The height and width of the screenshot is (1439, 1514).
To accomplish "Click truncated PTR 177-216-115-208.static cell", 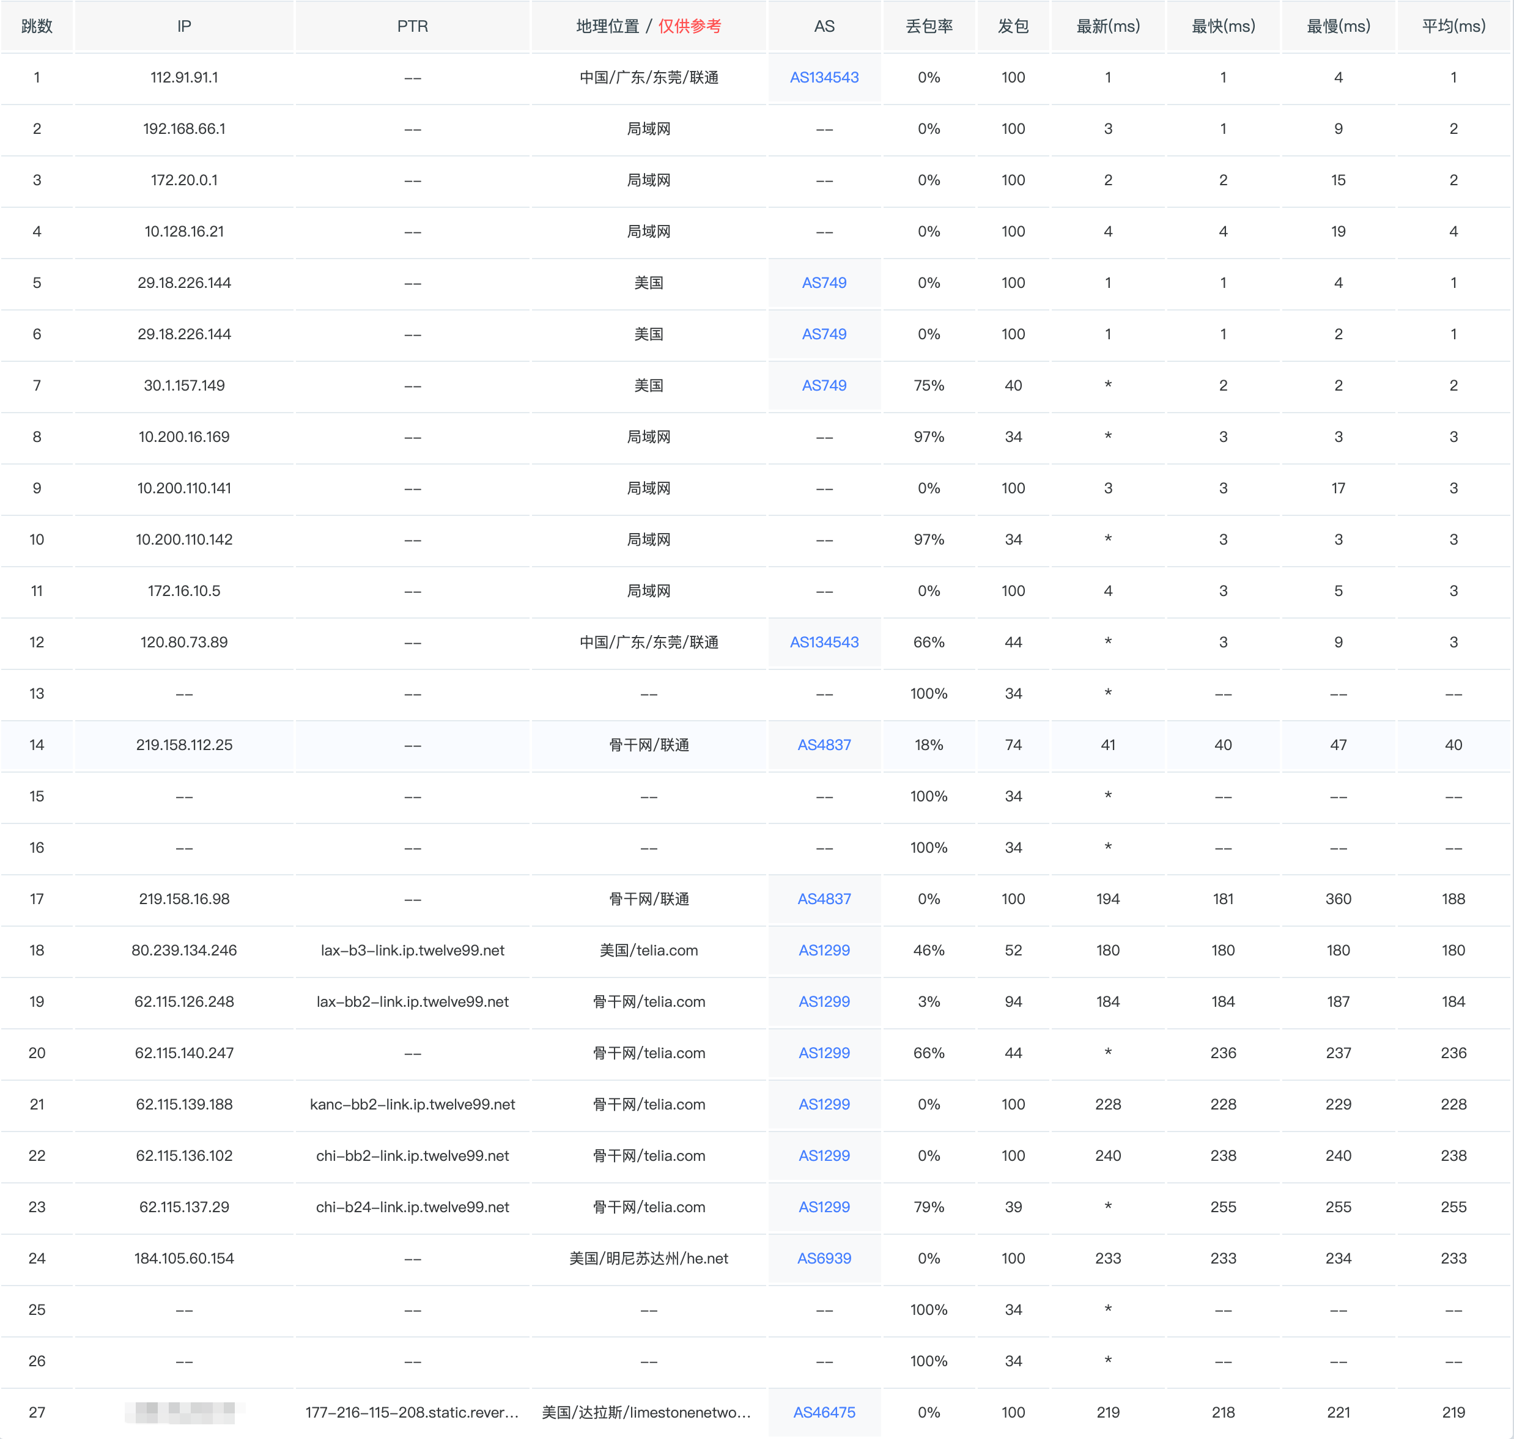I will pyautogui.click(x=412, y=1412).
